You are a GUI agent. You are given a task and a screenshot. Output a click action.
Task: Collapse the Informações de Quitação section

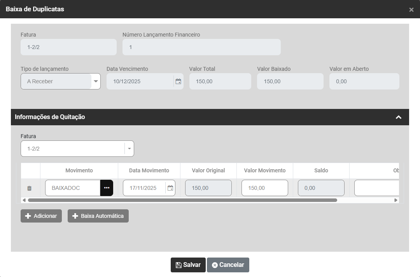point(398,117)
